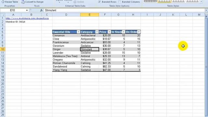The height and width of the screenshot is (117, 208).
Task: Click the Unlink button in External Table Data
Action: 79,2
